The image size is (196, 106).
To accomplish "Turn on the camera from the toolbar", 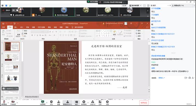I will (13, 103).
